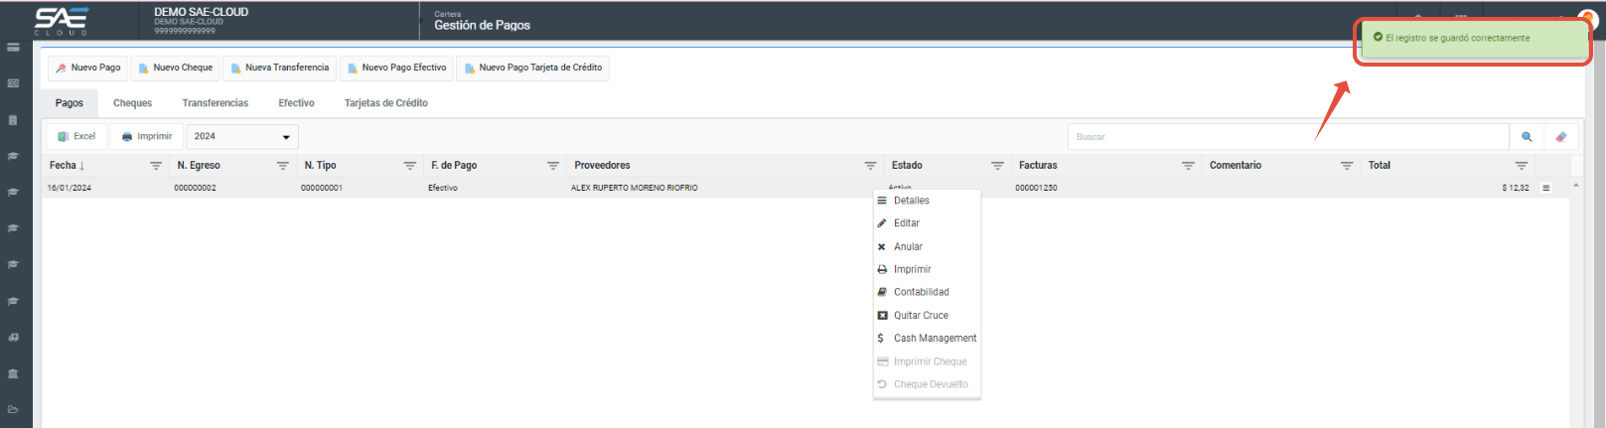Filter the Total column
Viewport: 1606px width, 428px height.
1522,166
